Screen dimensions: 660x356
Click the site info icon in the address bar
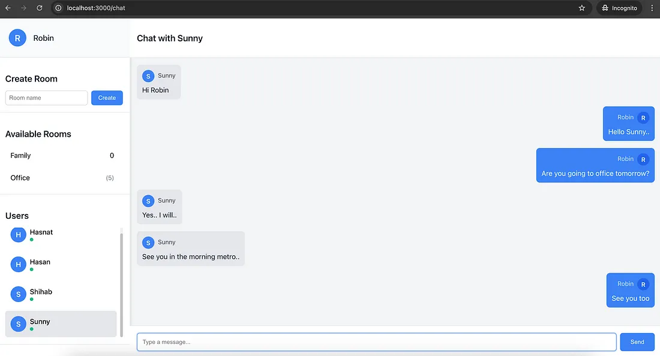[x=59, y=8]
